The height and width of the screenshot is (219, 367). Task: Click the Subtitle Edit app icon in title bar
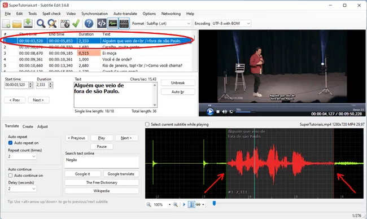[5, 5]
